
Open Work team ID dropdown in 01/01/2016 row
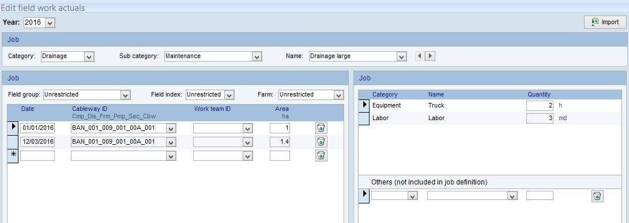248,128
